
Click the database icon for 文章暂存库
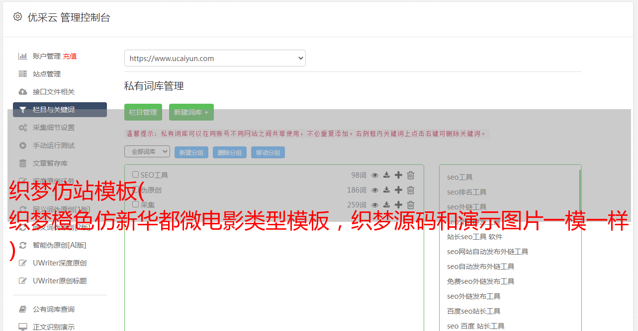pyautogui.click(x=23, y=163)
